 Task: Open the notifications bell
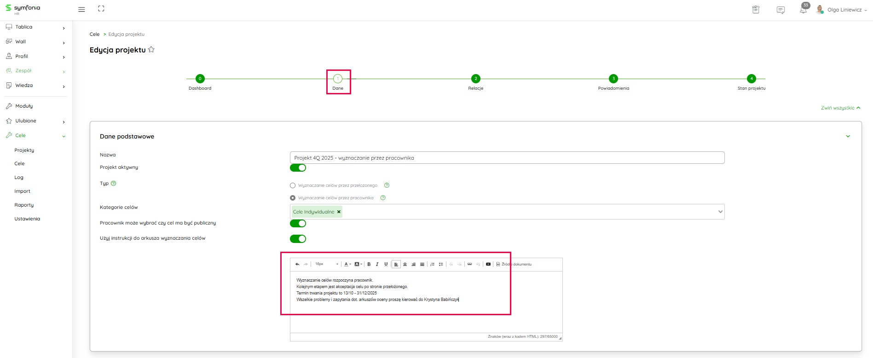803,10
